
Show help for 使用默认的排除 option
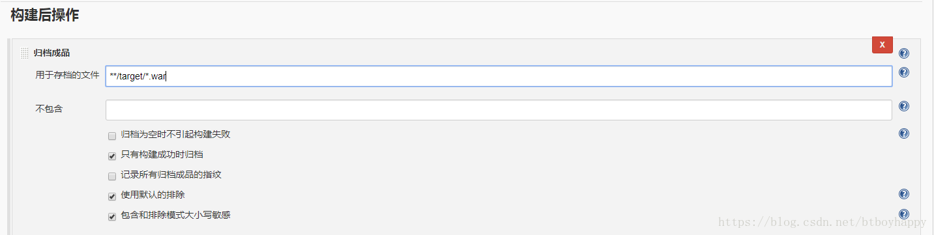tap(903, 194)
